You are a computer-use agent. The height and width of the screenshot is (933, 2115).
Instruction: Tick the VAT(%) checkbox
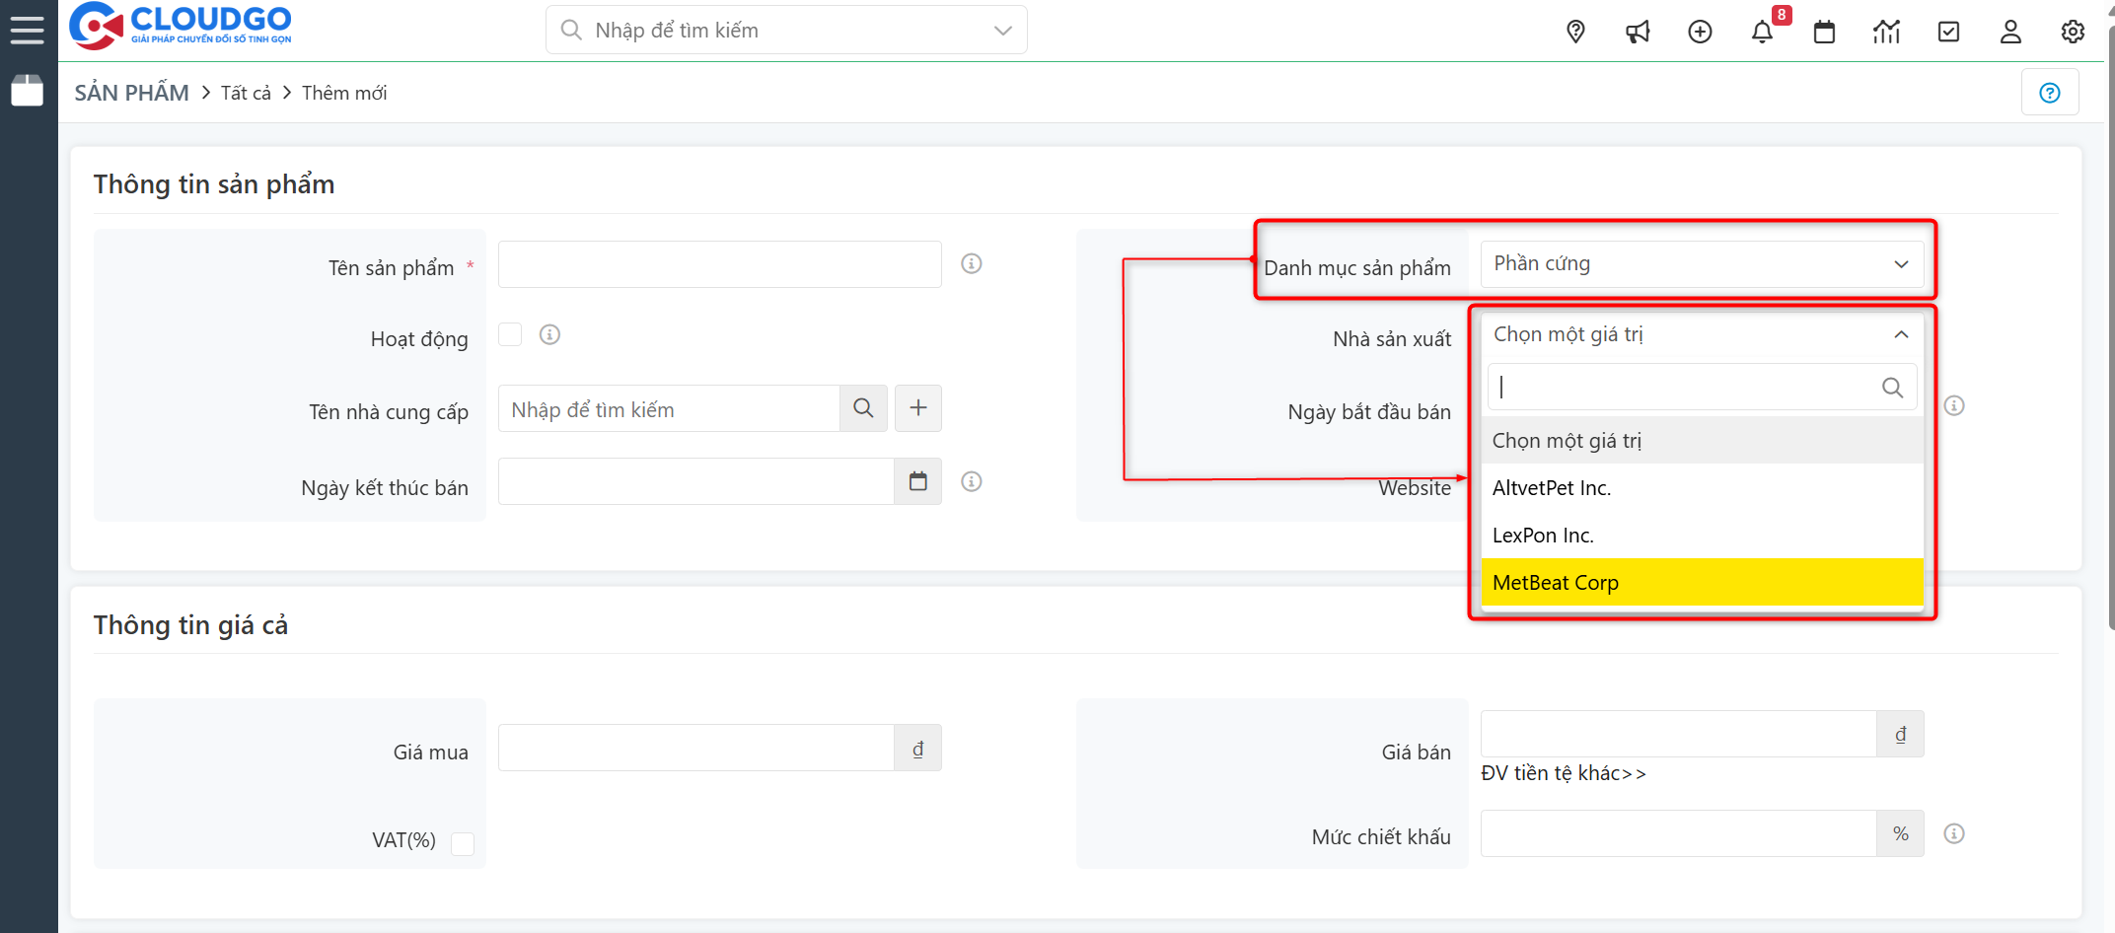tap(463, 843)
